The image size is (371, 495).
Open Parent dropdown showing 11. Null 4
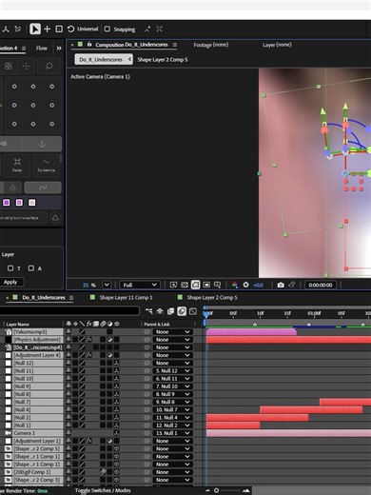coord(173,418)
